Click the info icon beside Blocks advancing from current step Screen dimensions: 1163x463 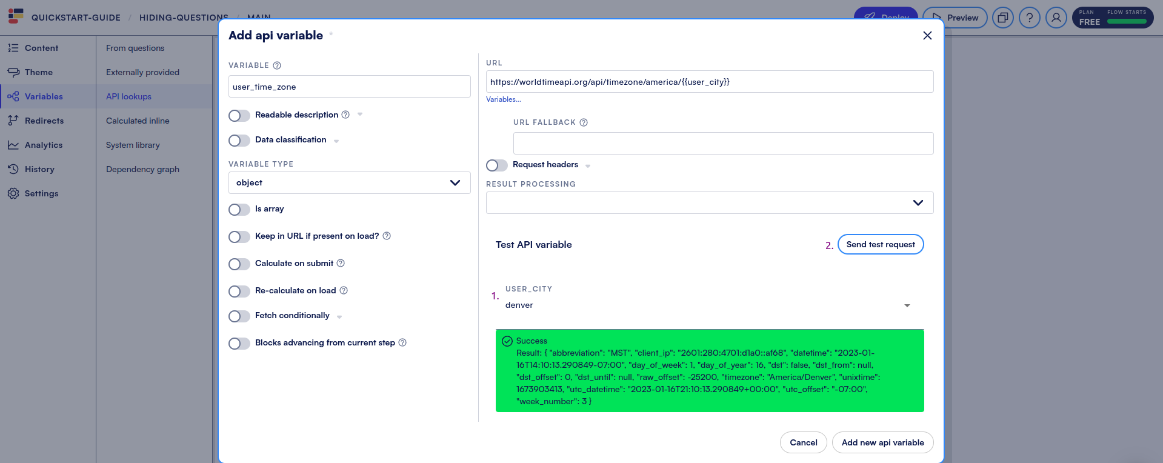402,342
